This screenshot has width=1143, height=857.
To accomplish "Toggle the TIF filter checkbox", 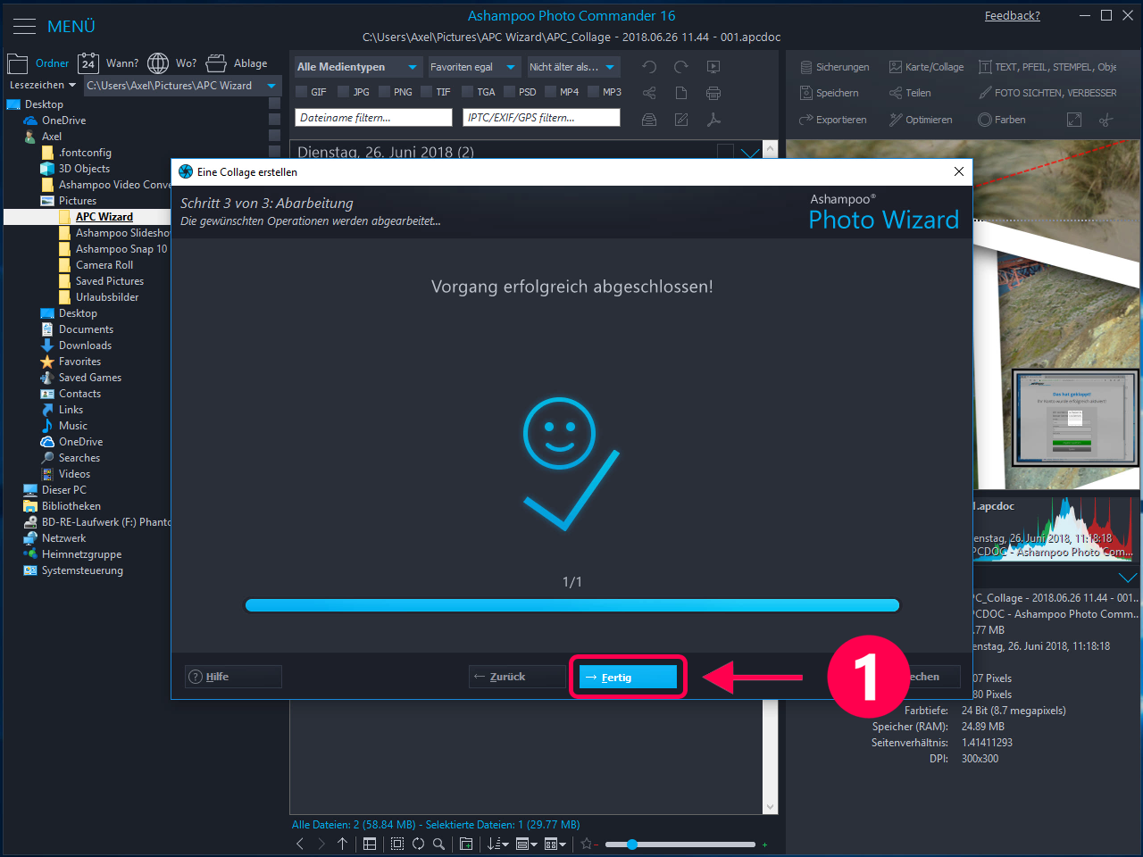I will [x=427, y=92].
